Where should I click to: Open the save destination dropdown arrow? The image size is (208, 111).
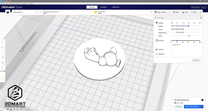click(202, 106)
